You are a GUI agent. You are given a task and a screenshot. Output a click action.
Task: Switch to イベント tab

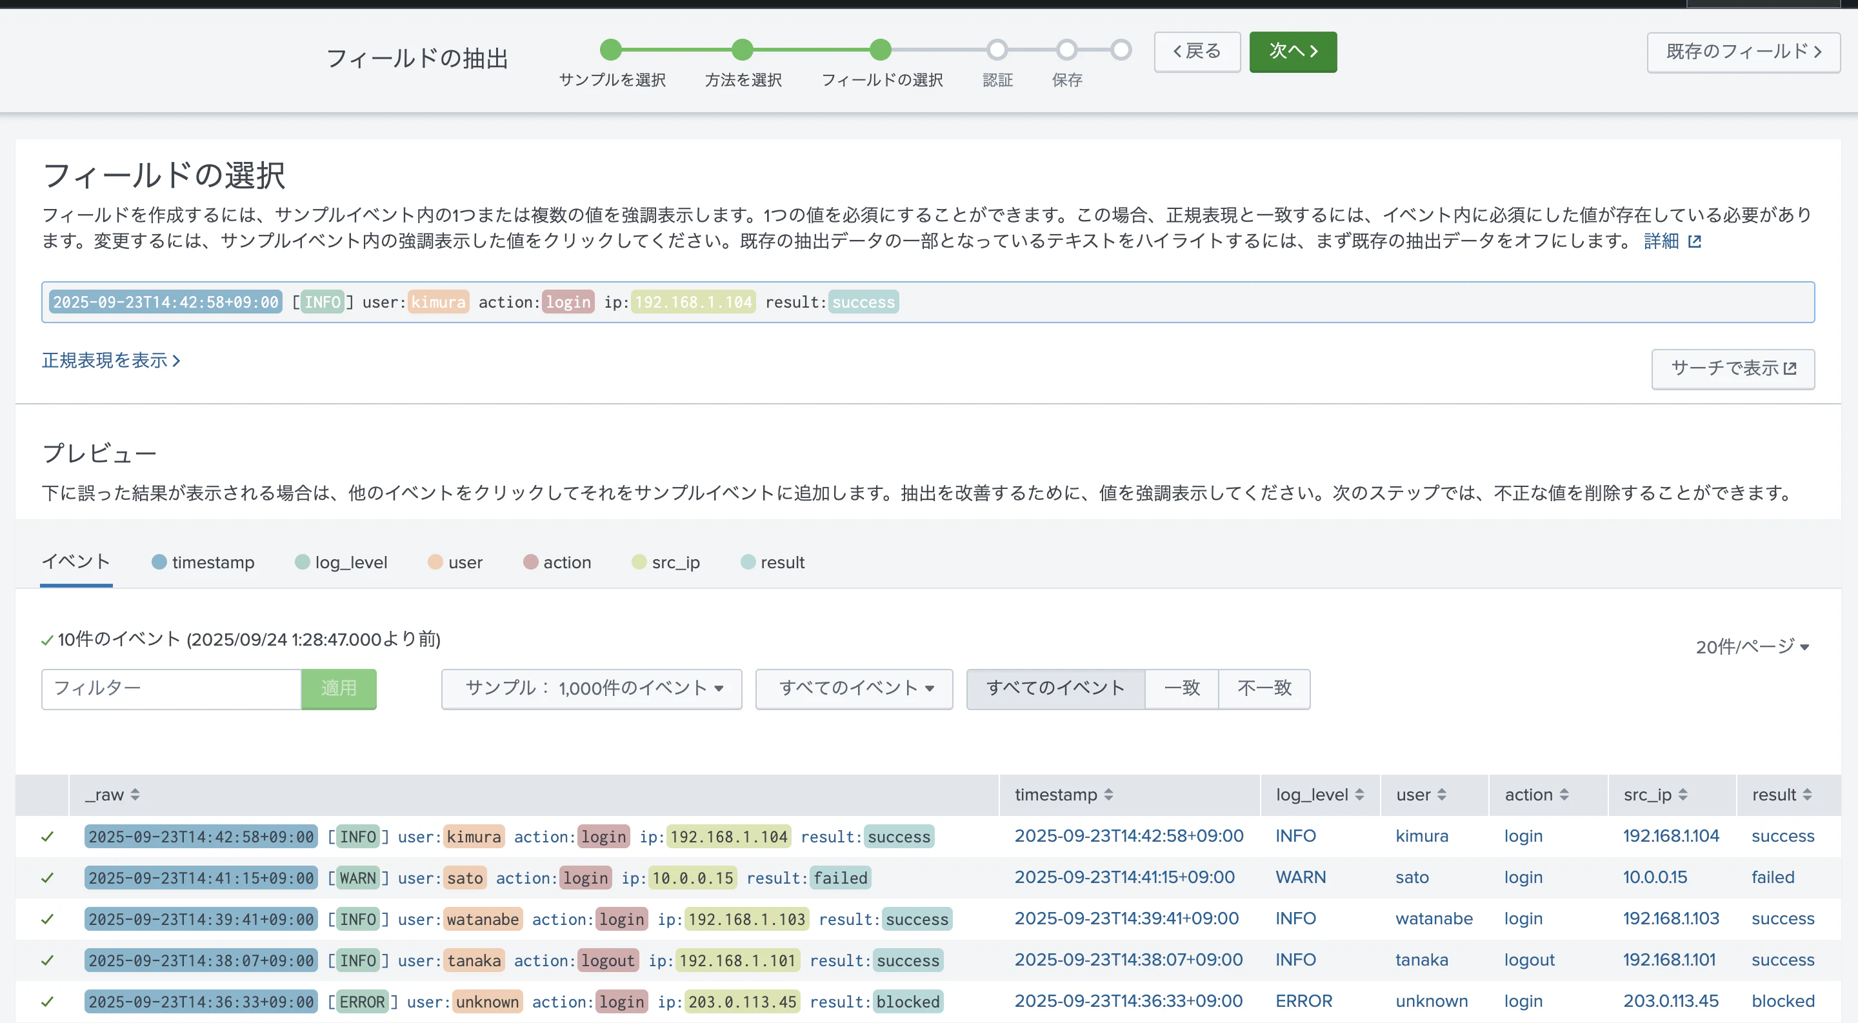pos(75,562)
